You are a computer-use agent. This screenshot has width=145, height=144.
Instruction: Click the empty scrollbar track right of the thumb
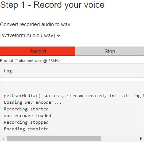(120, 138)
